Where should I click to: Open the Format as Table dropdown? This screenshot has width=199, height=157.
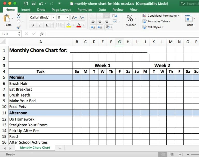click(x=156, y=21)
